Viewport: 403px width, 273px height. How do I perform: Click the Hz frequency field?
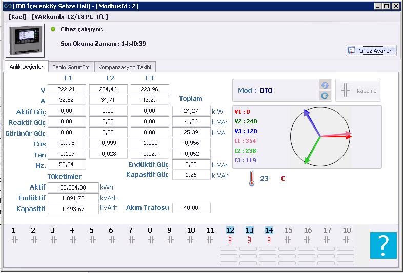pos(67,165)
